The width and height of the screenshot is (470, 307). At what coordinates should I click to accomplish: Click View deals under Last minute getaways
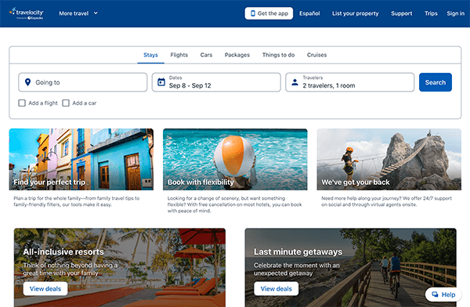click(x=276, y=289)
